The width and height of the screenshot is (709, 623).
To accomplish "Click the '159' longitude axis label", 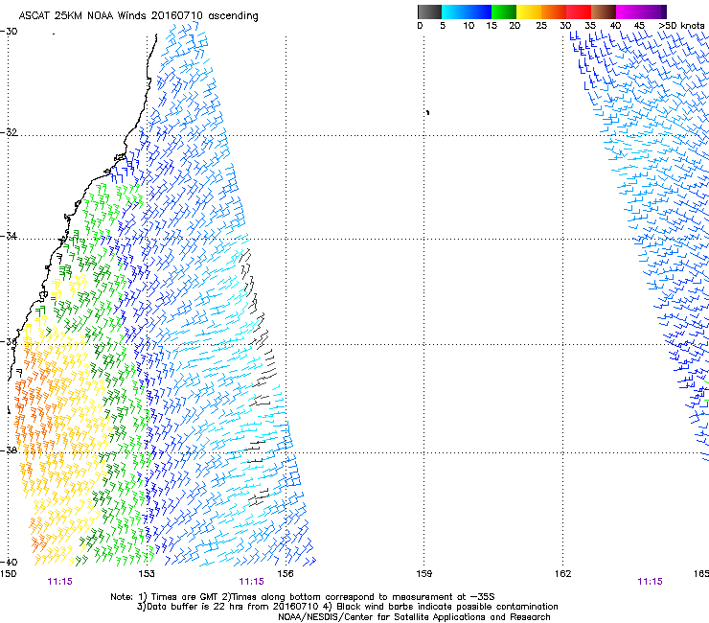I will [x=424, y=574].
